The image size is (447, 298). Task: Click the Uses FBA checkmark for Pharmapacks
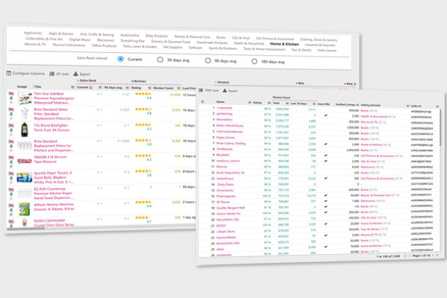tap(326, 195)
